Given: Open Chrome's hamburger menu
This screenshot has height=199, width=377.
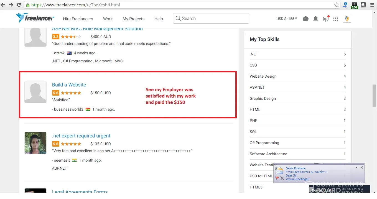Looking at the screenshot, I should [x=372, y=5].
